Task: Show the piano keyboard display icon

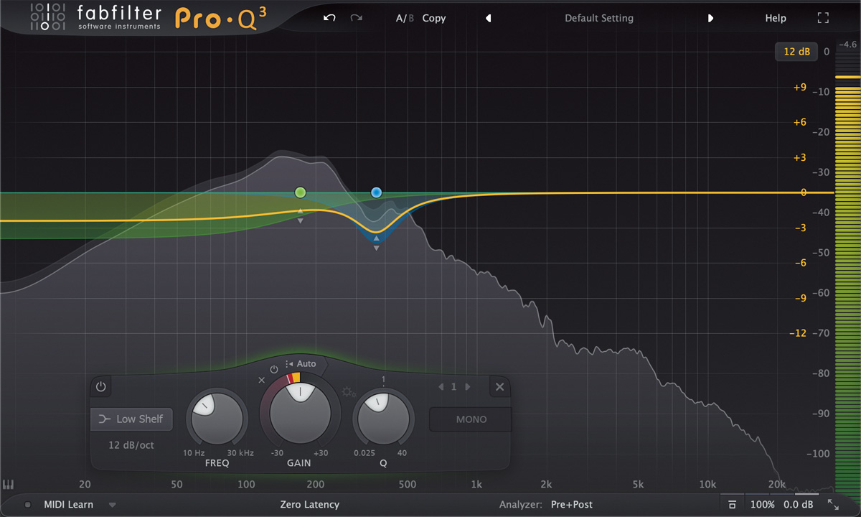Action: 9,485
